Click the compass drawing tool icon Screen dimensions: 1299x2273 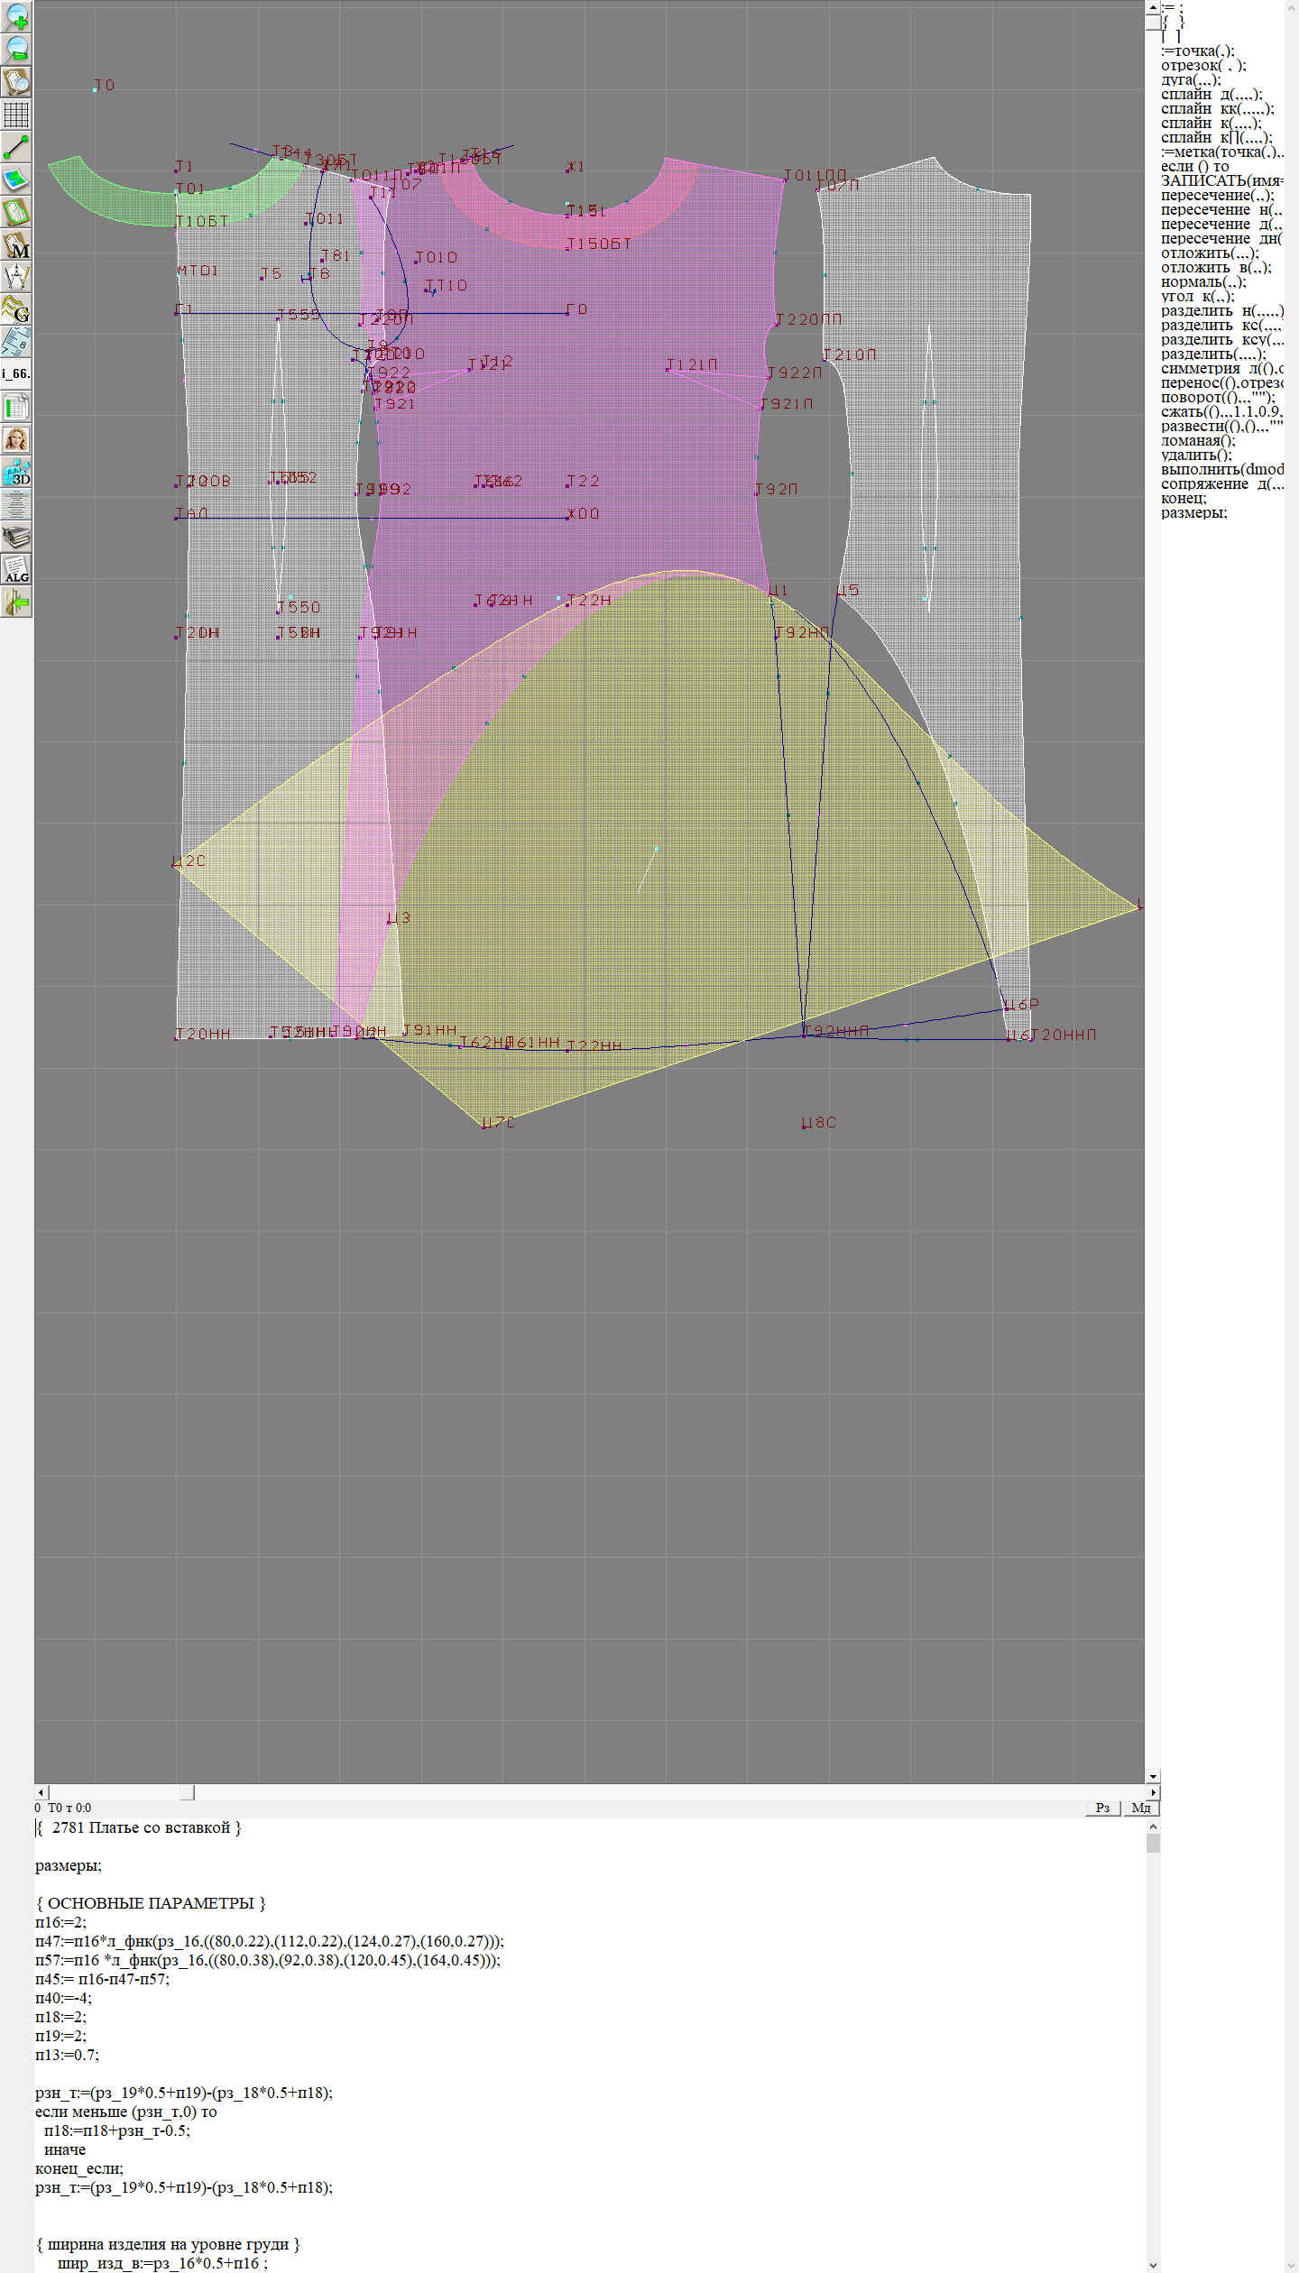tap(16, 278)
